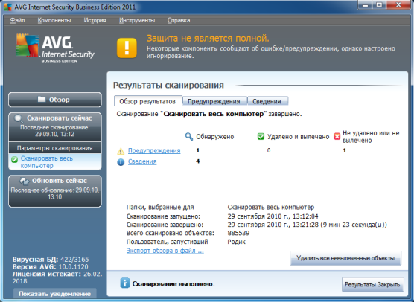Close the AVG window
This screenshot has height=302, width=414.
point(398,5)
